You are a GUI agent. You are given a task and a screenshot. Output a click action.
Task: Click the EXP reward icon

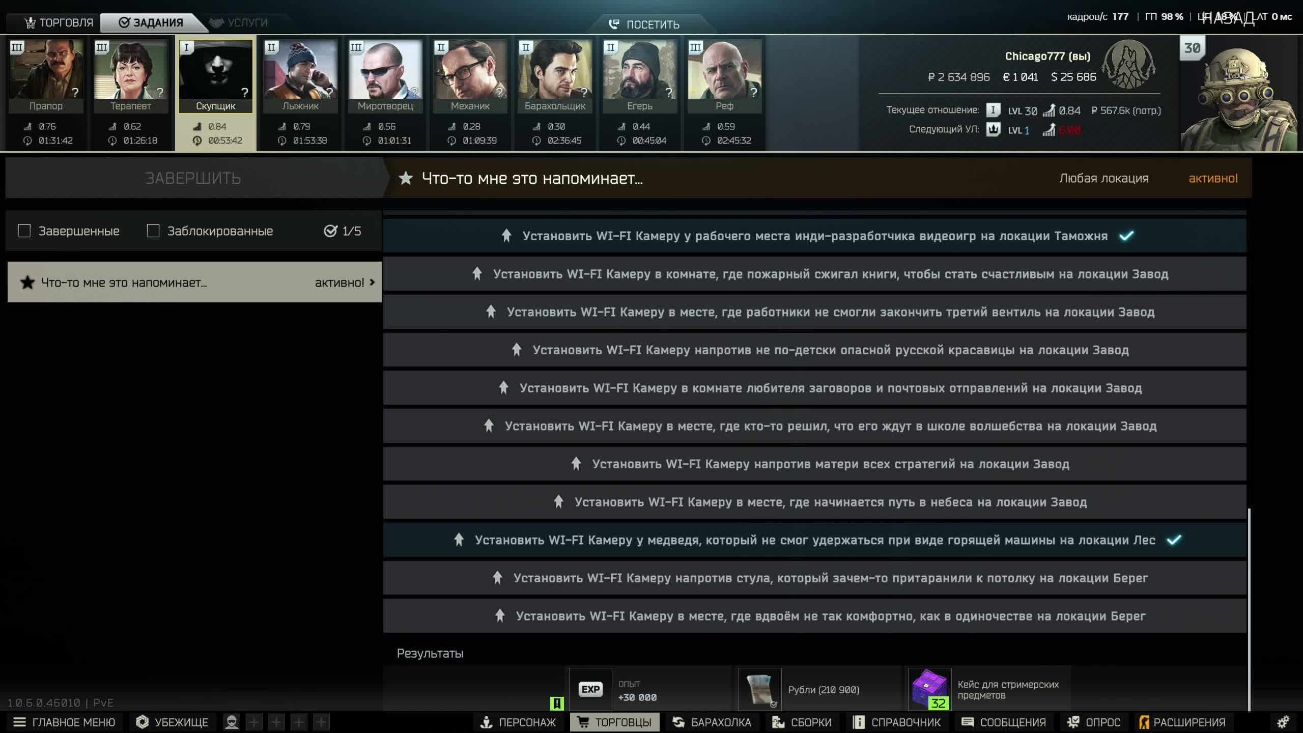[590, 689]
